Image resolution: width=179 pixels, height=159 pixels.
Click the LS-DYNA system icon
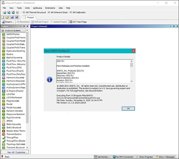click(x=4, y=94)
